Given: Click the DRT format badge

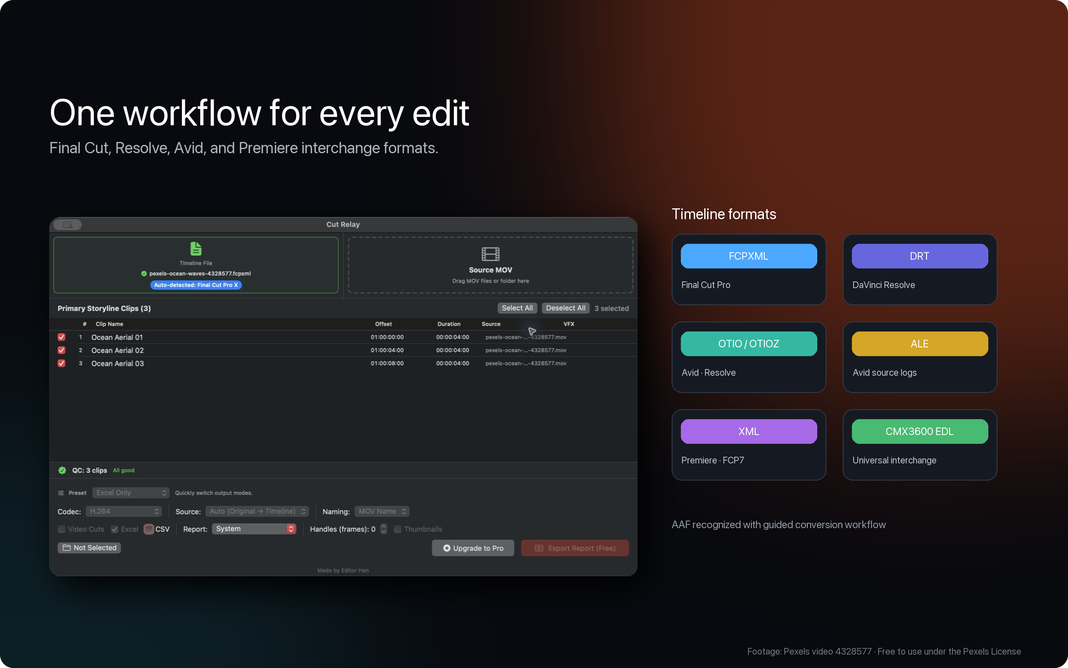Looking at the screenshot, I should (919, 256).
